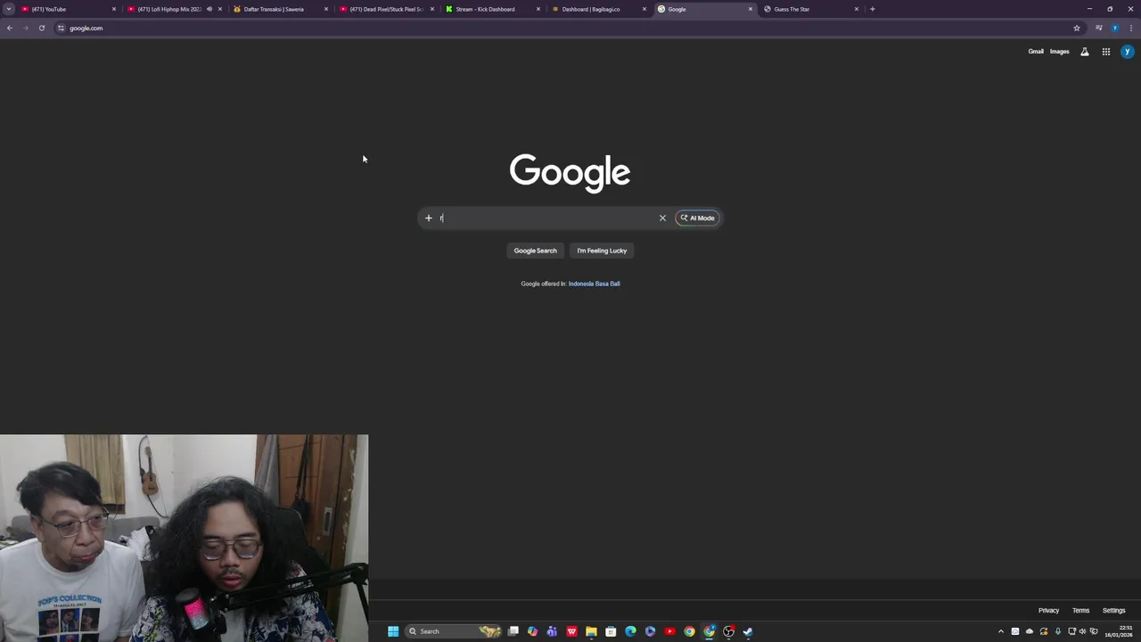Reload the current page
1141x642 pixels.
tap(42, 28)
